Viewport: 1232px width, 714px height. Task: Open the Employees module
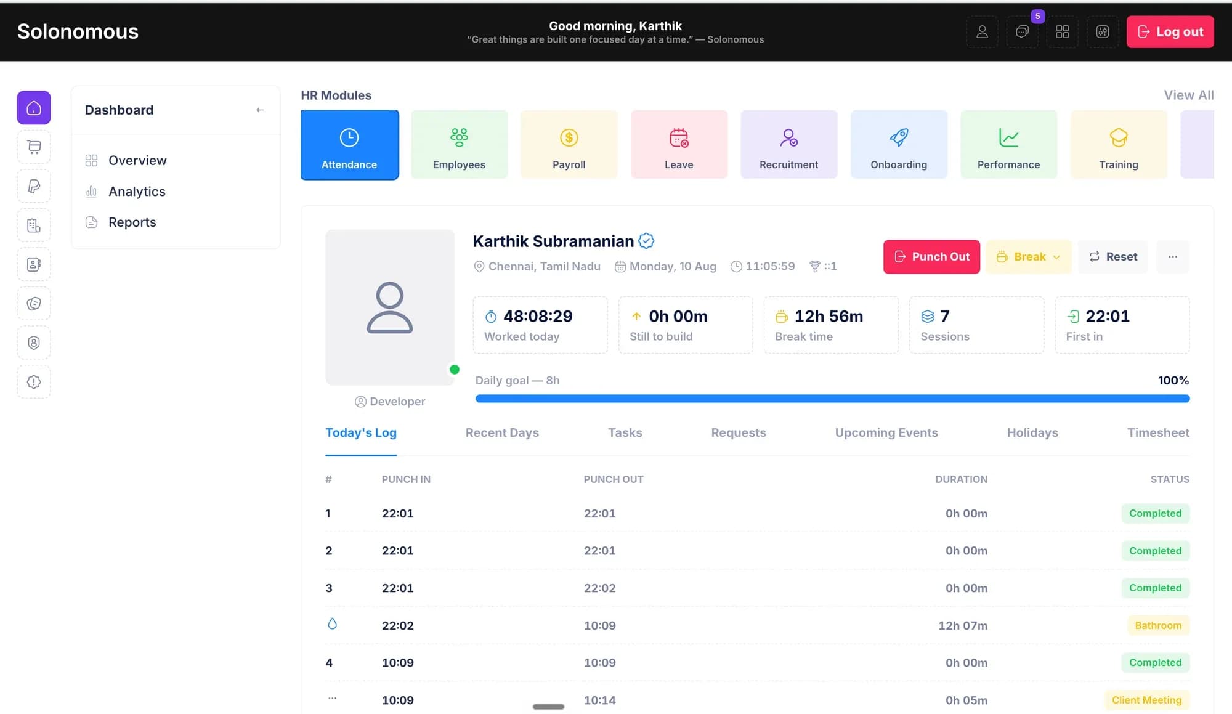pyautogui.click(x=459, y=145)
